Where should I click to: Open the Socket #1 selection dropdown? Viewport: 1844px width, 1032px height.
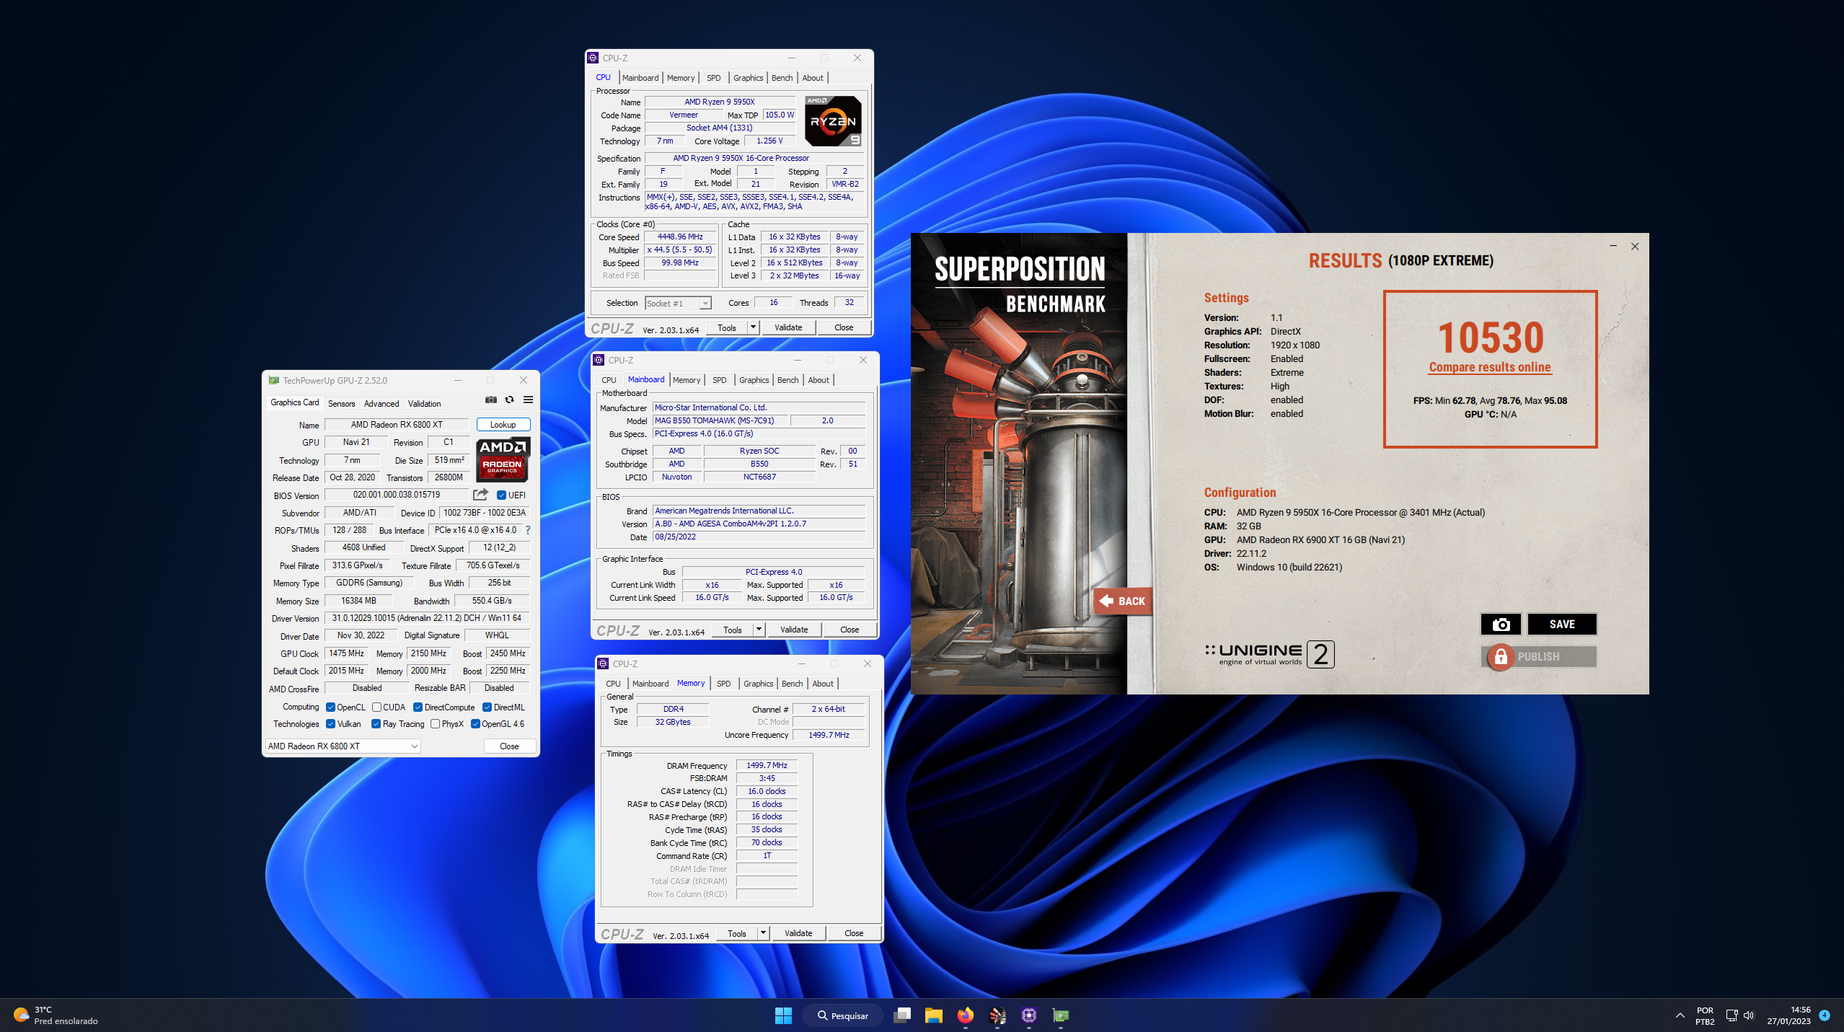[x=678, y=303]
